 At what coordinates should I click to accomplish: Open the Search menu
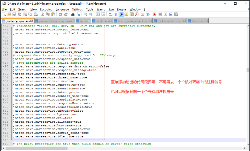click(23, 9)
